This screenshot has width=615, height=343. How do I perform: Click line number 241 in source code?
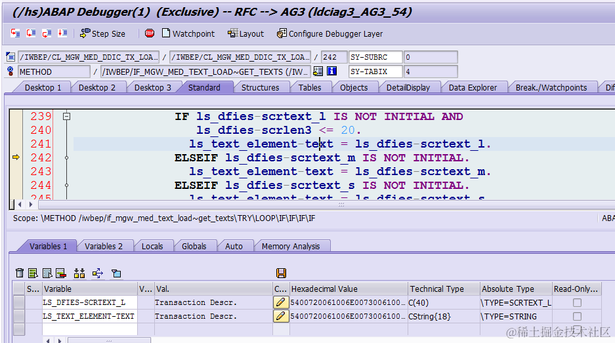[x=41, y=144]
